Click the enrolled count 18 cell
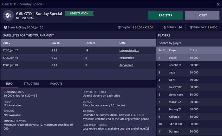The height and width of the screenshot is (136, 222). (87, 50)
